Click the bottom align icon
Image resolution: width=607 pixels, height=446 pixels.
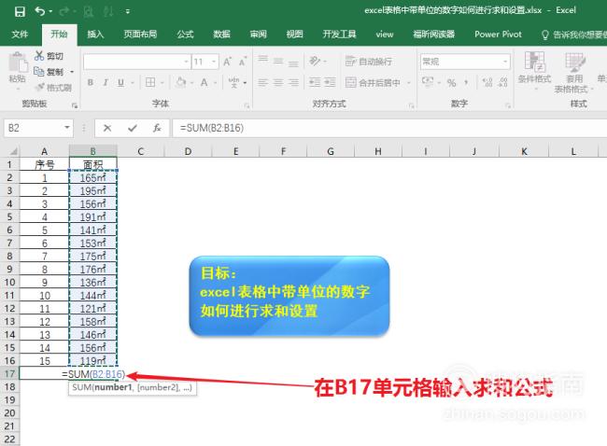[293, 62]
